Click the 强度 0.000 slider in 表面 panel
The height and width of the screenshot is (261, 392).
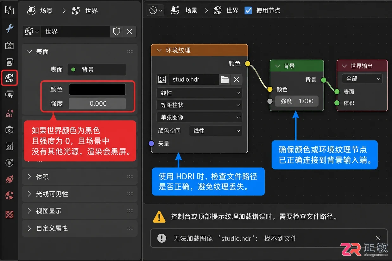pyautogui.click(x=97, y=103)
